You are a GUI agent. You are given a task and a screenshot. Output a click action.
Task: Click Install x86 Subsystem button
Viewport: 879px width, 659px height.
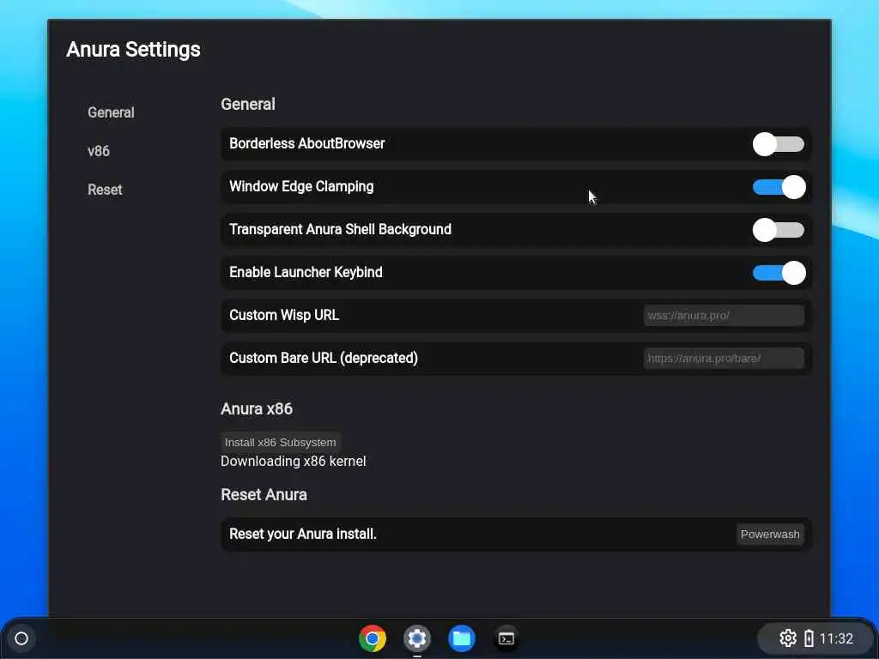[x=281, y=442]
